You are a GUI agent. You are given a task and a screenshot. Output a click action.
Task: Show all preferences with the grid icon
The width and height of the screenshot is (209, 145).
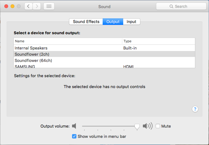coord(49,6)
